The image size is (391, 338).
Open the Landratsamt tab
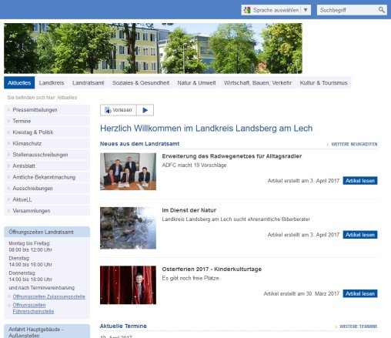(89, 82)
